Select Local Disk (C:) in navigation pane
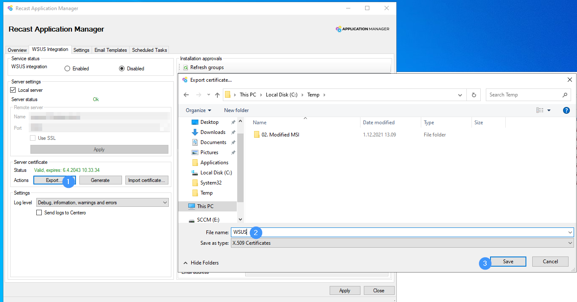The width and height of the screenshot is (577, 302). click(216, 173)
